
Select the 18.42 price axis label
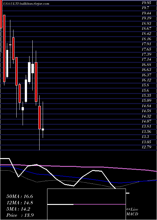click(146, 34)
